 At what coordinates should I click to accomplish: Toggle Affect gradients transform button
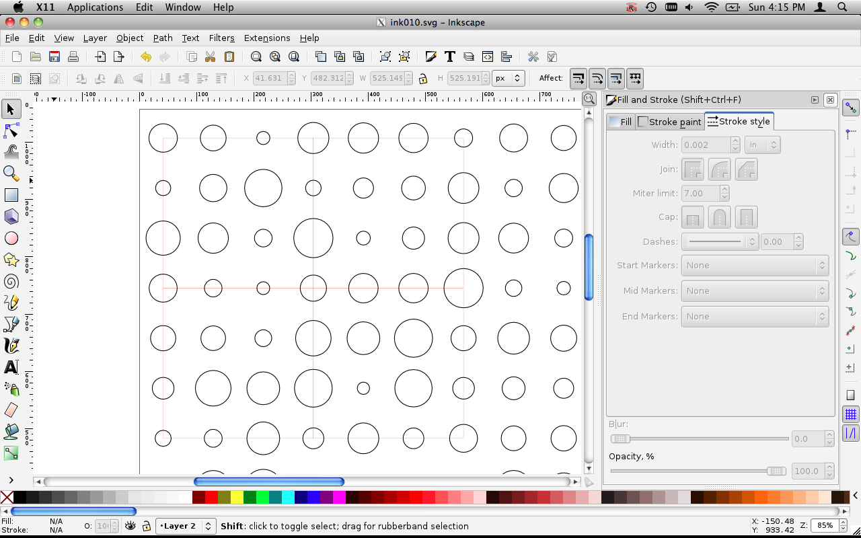[616, 79]
